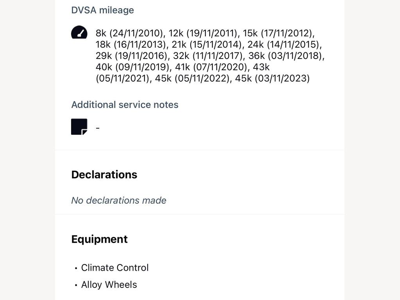The height and width of the screenshot is (300, 400).
Task: Select the 29k (19/11/2016) mileage reading
Action: (x=131, y=55)
